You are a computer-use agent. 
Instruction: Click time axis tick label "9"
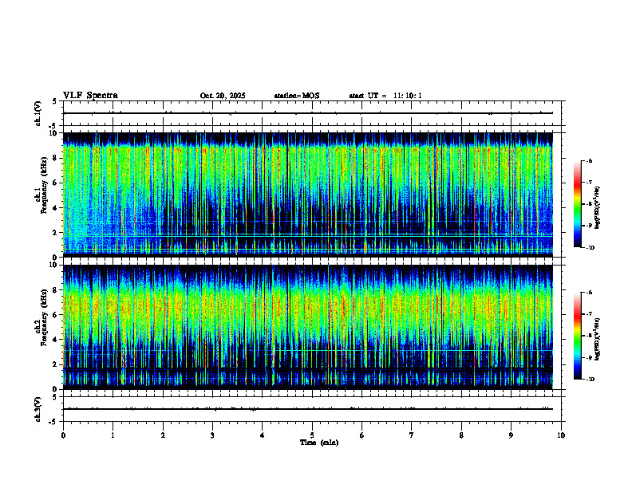[511, 435]
